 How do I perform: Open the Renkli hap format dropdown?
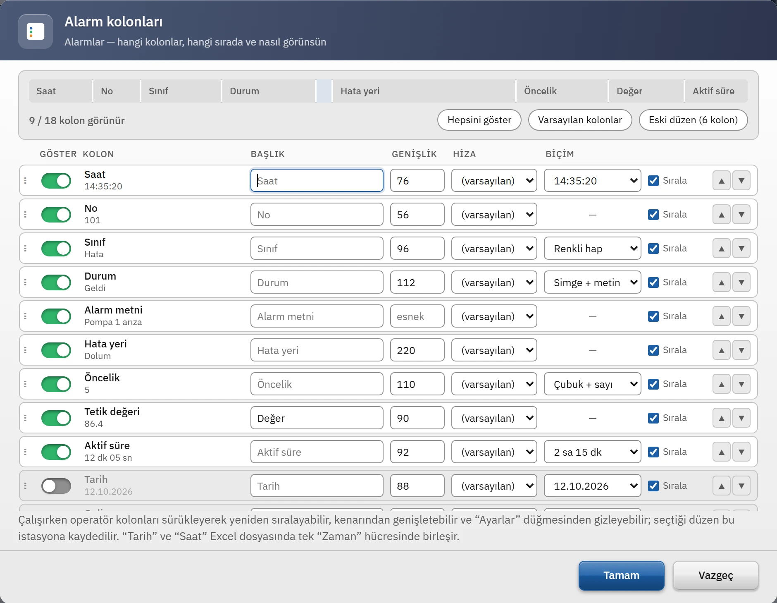point(592,249)
